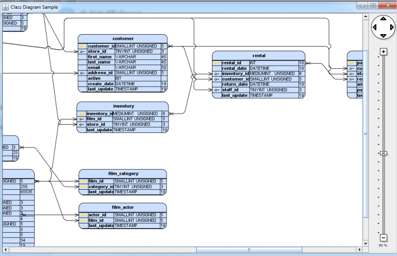
Task: Click the create_date column in customer table
Action: point(100,84)
